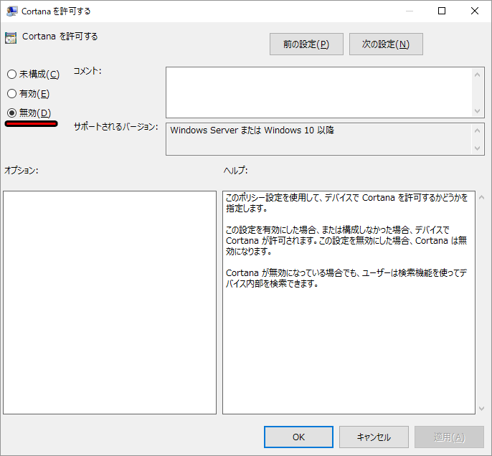Maximize the Cortana を許可する window
The height and width of the screenshot is (456, 492).
442,11
